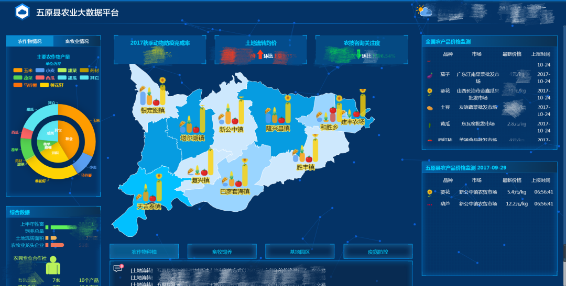This screenshot has height=286, width=566.
Task: Click the 塔尔湖镇 map label
Action: click(x=192, y=139)
